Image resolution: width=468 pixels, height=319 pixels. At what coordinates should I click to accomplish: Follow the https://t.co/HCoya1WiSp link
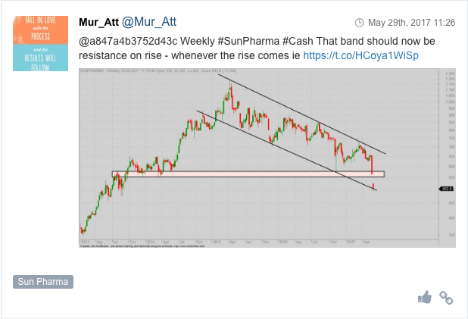(361, 55)
